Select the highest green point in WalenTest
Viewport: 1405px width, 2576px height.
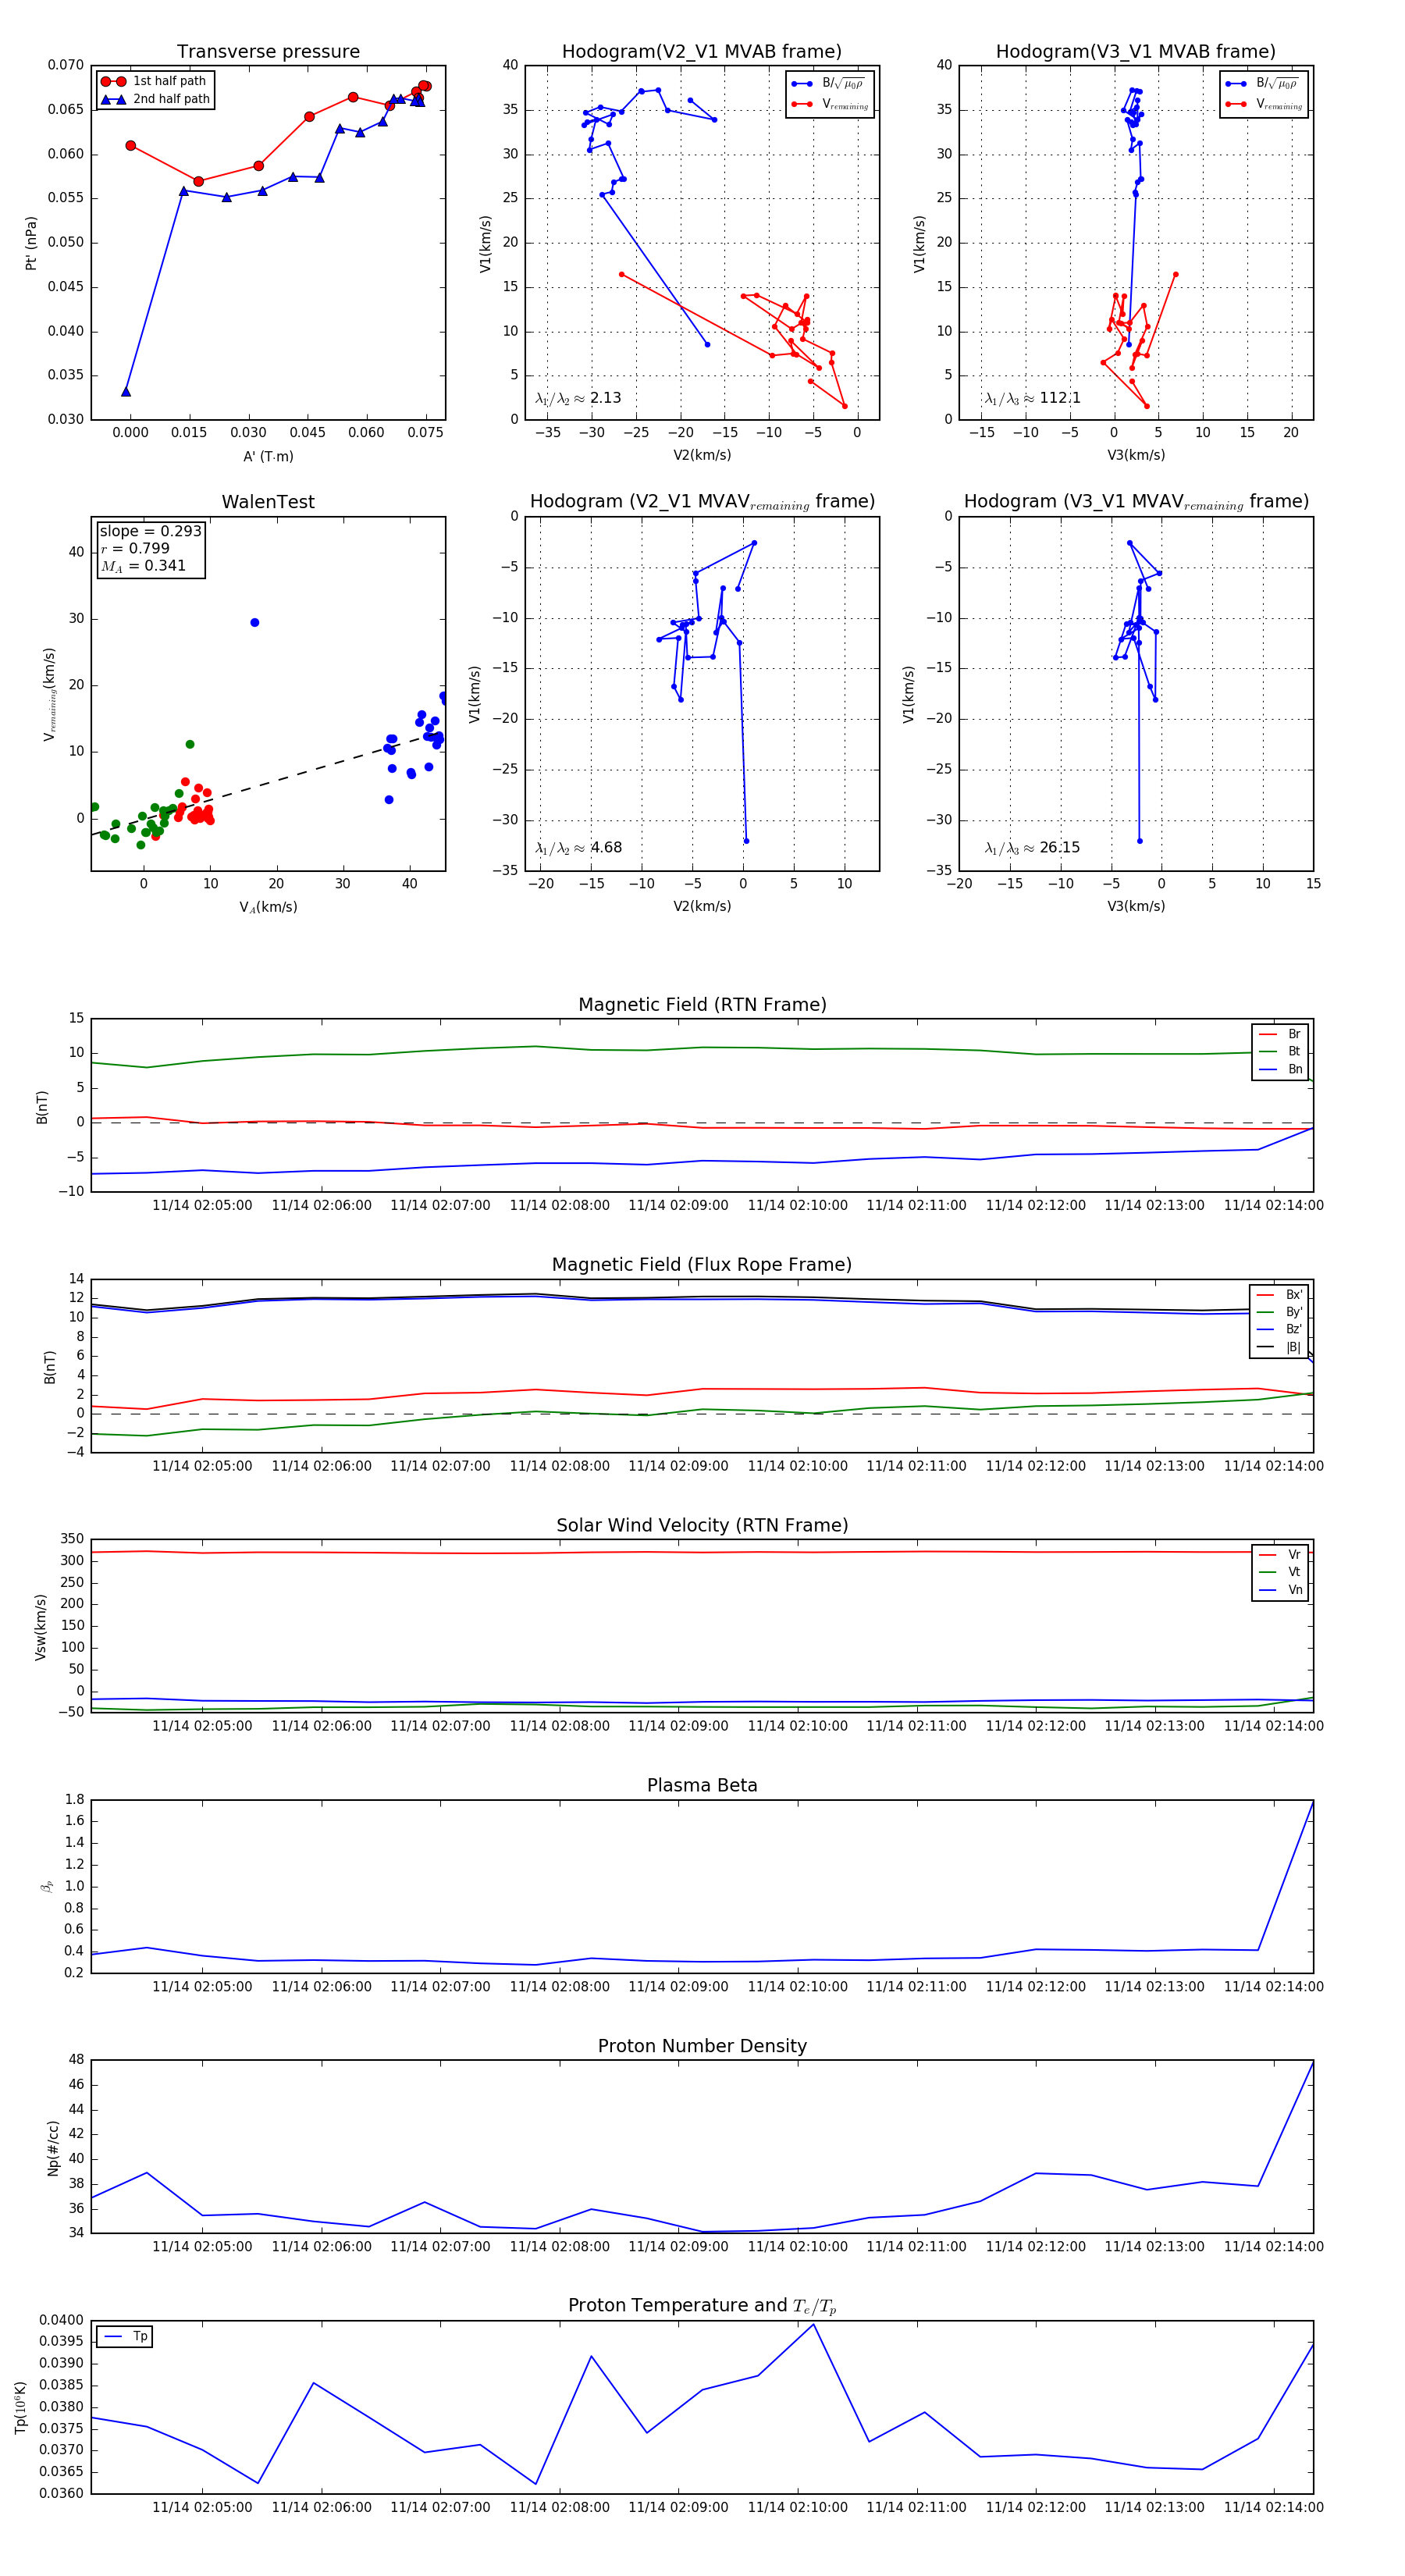[x=190, y=745]
